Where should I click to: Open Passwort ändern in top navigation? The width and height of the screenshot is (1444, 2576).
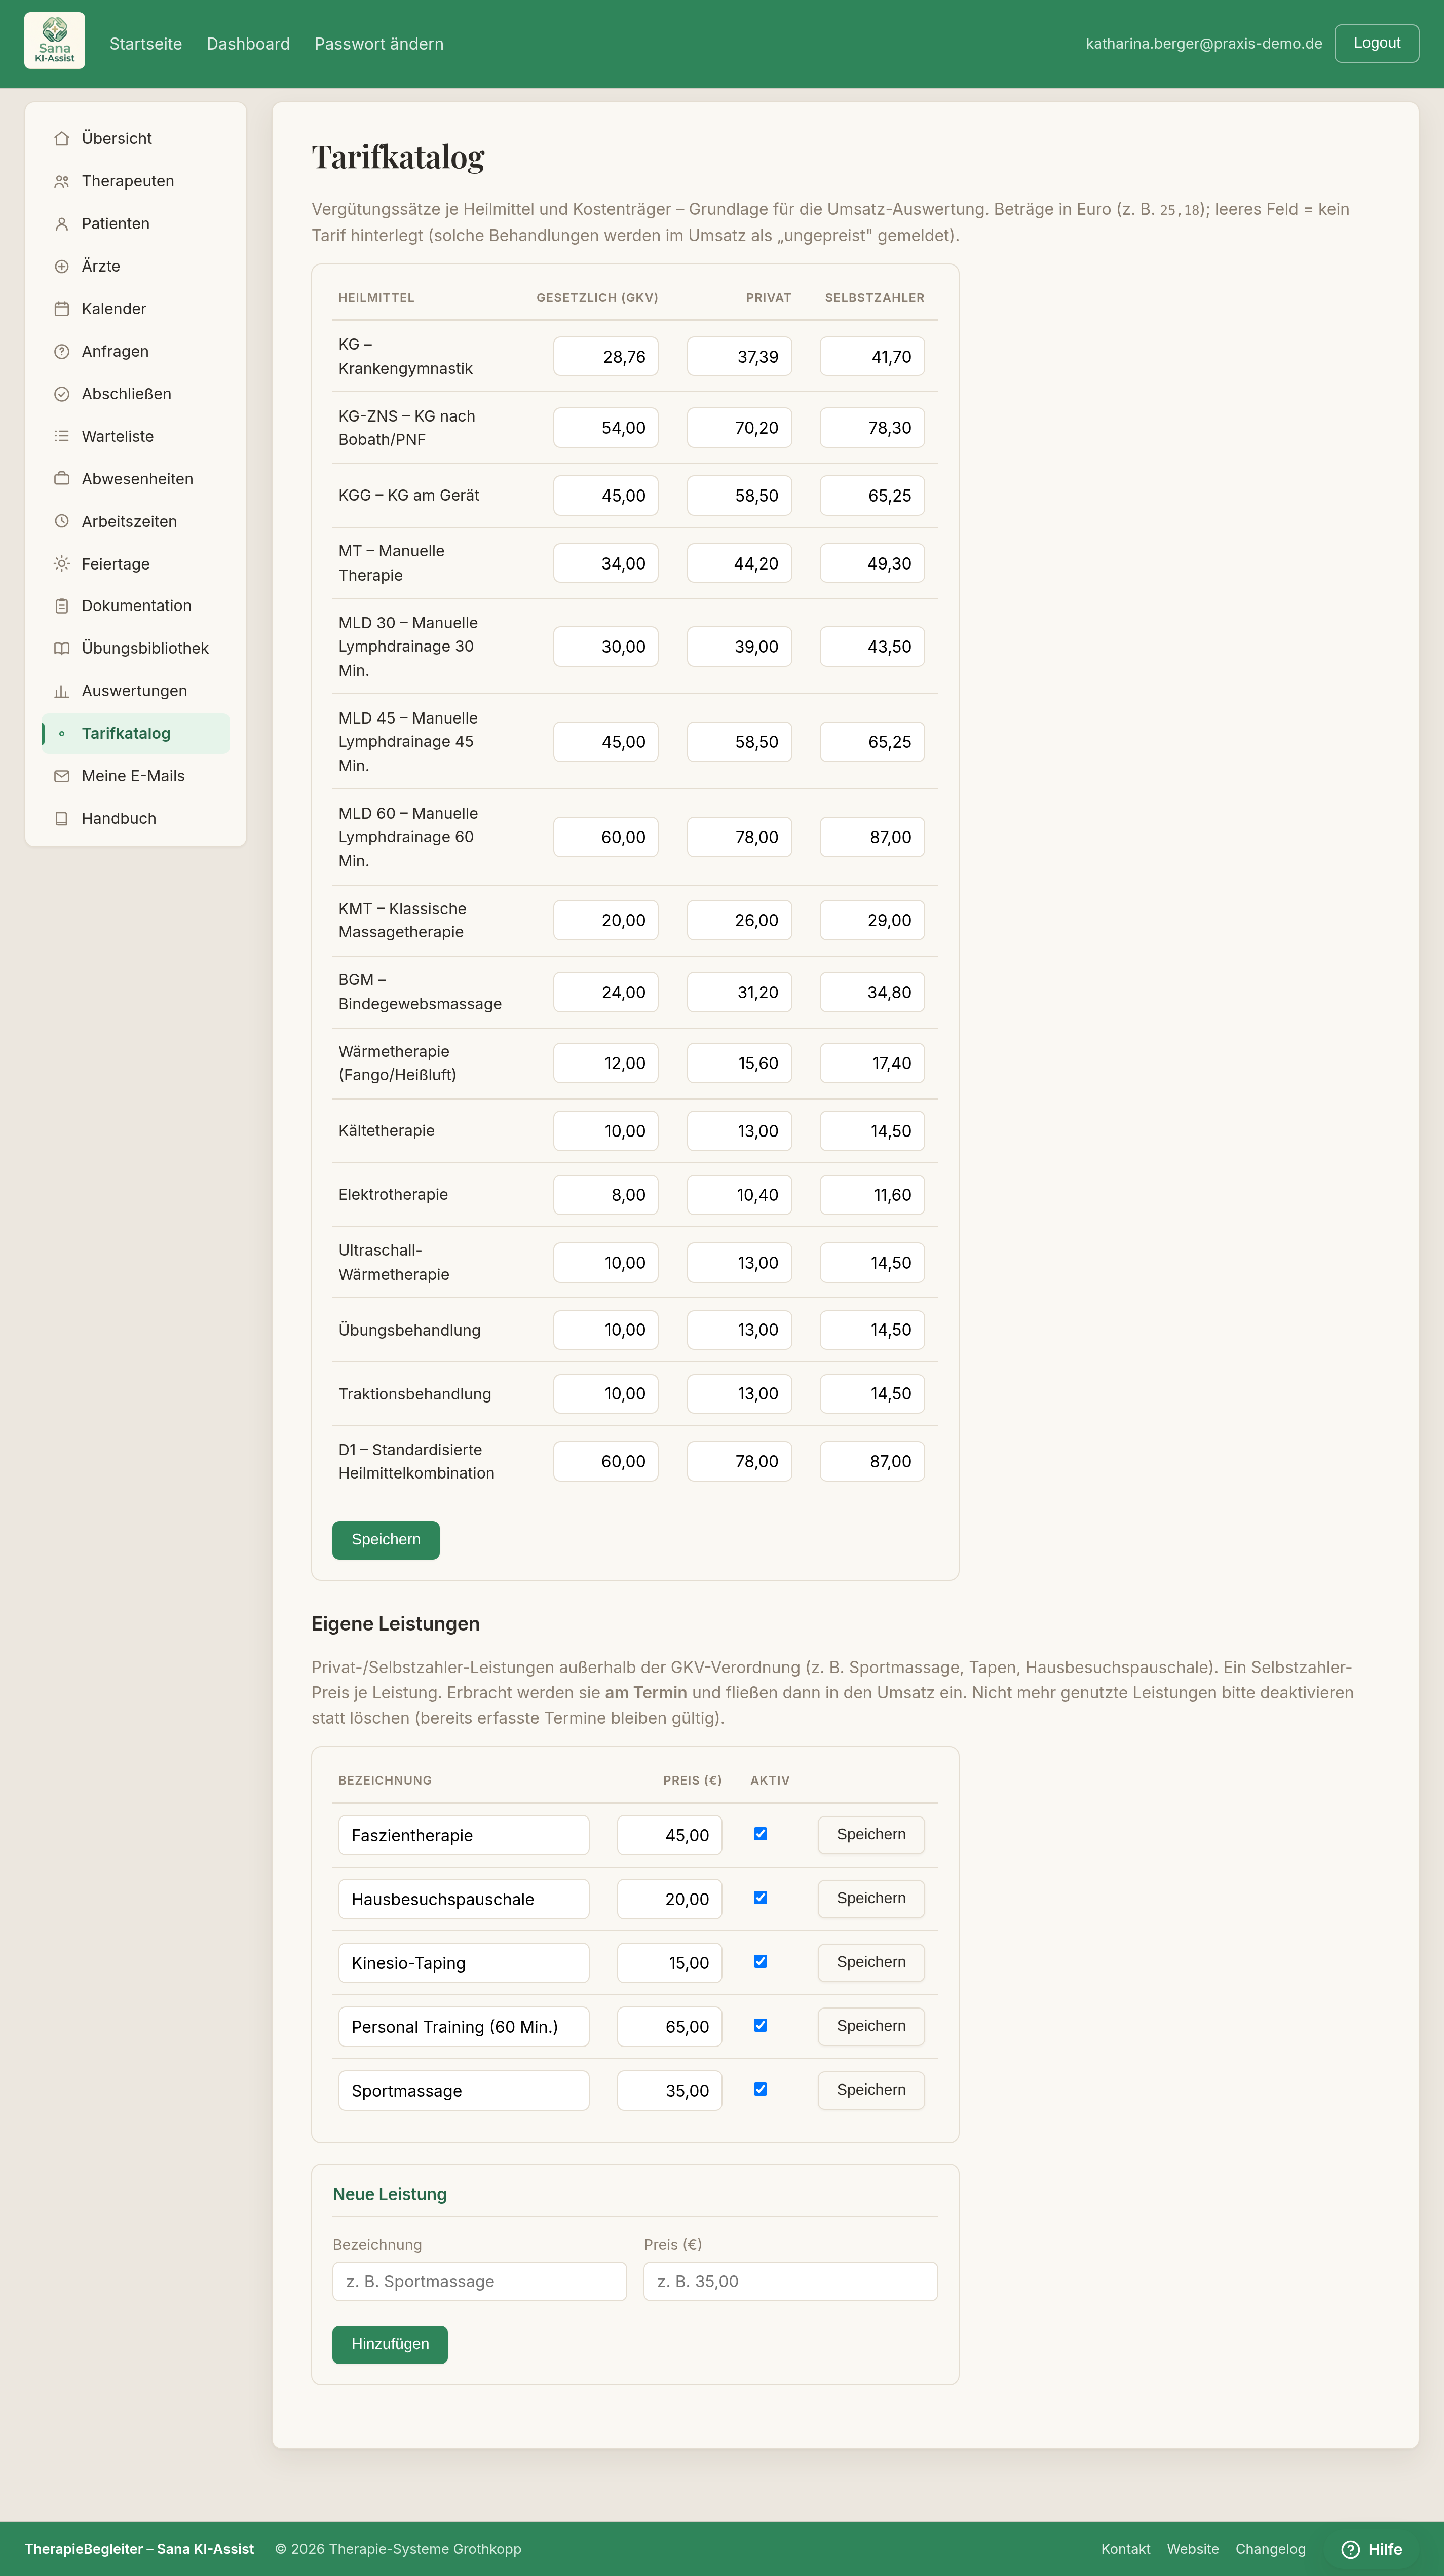tap(379, 44)
